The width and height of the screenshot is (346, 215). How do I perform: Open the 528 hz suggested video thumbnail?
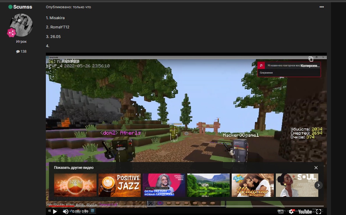coord(75,185)
